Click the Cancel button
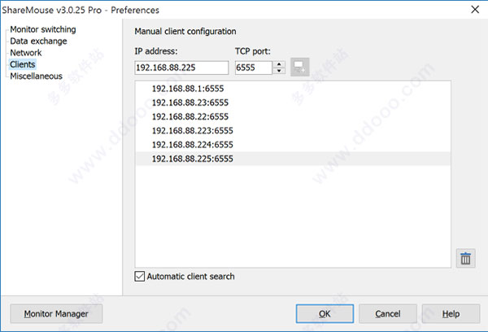The height and width of the screenshot is (332, 488). (388, 313)
